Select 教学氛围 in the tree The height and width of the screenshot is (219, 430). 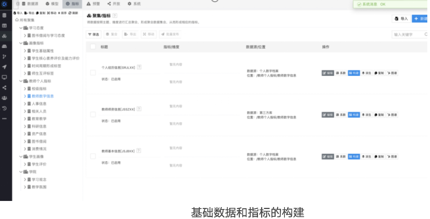pos(39,187)
